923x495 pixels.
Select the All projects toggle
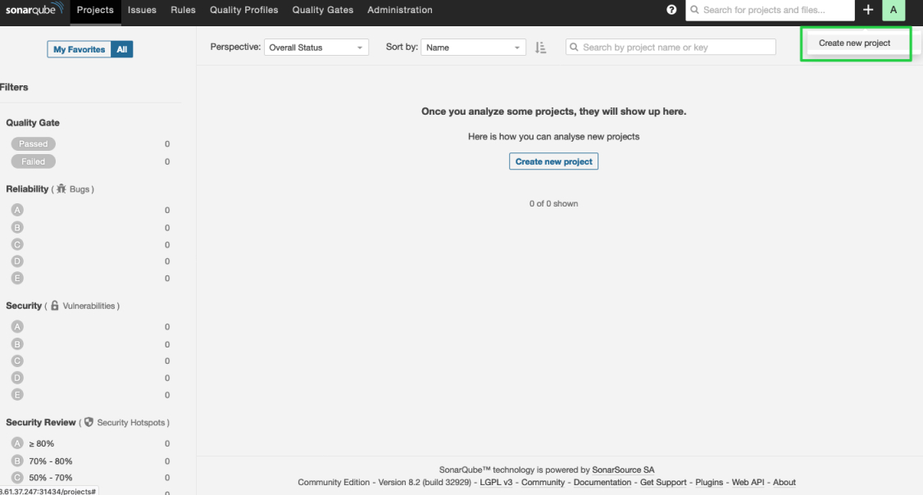tap(121, 49)
